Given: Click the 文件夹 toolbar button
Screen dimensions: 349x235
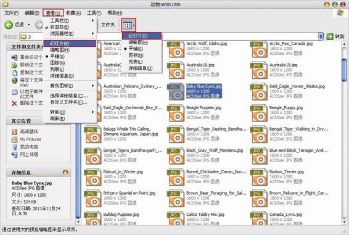Looking at the screenshot, I should point(108,25).
